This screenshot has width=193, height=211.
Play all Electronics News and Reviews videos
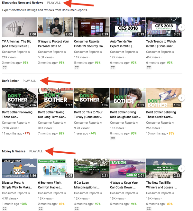[54, 3]
